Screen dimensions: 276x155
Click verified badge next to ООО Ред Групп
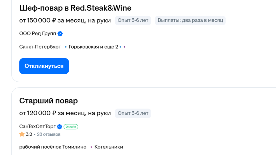pos(60,34)
